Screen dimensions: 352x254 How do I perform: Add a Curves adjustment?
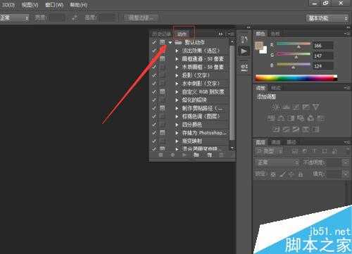point(296,107)
